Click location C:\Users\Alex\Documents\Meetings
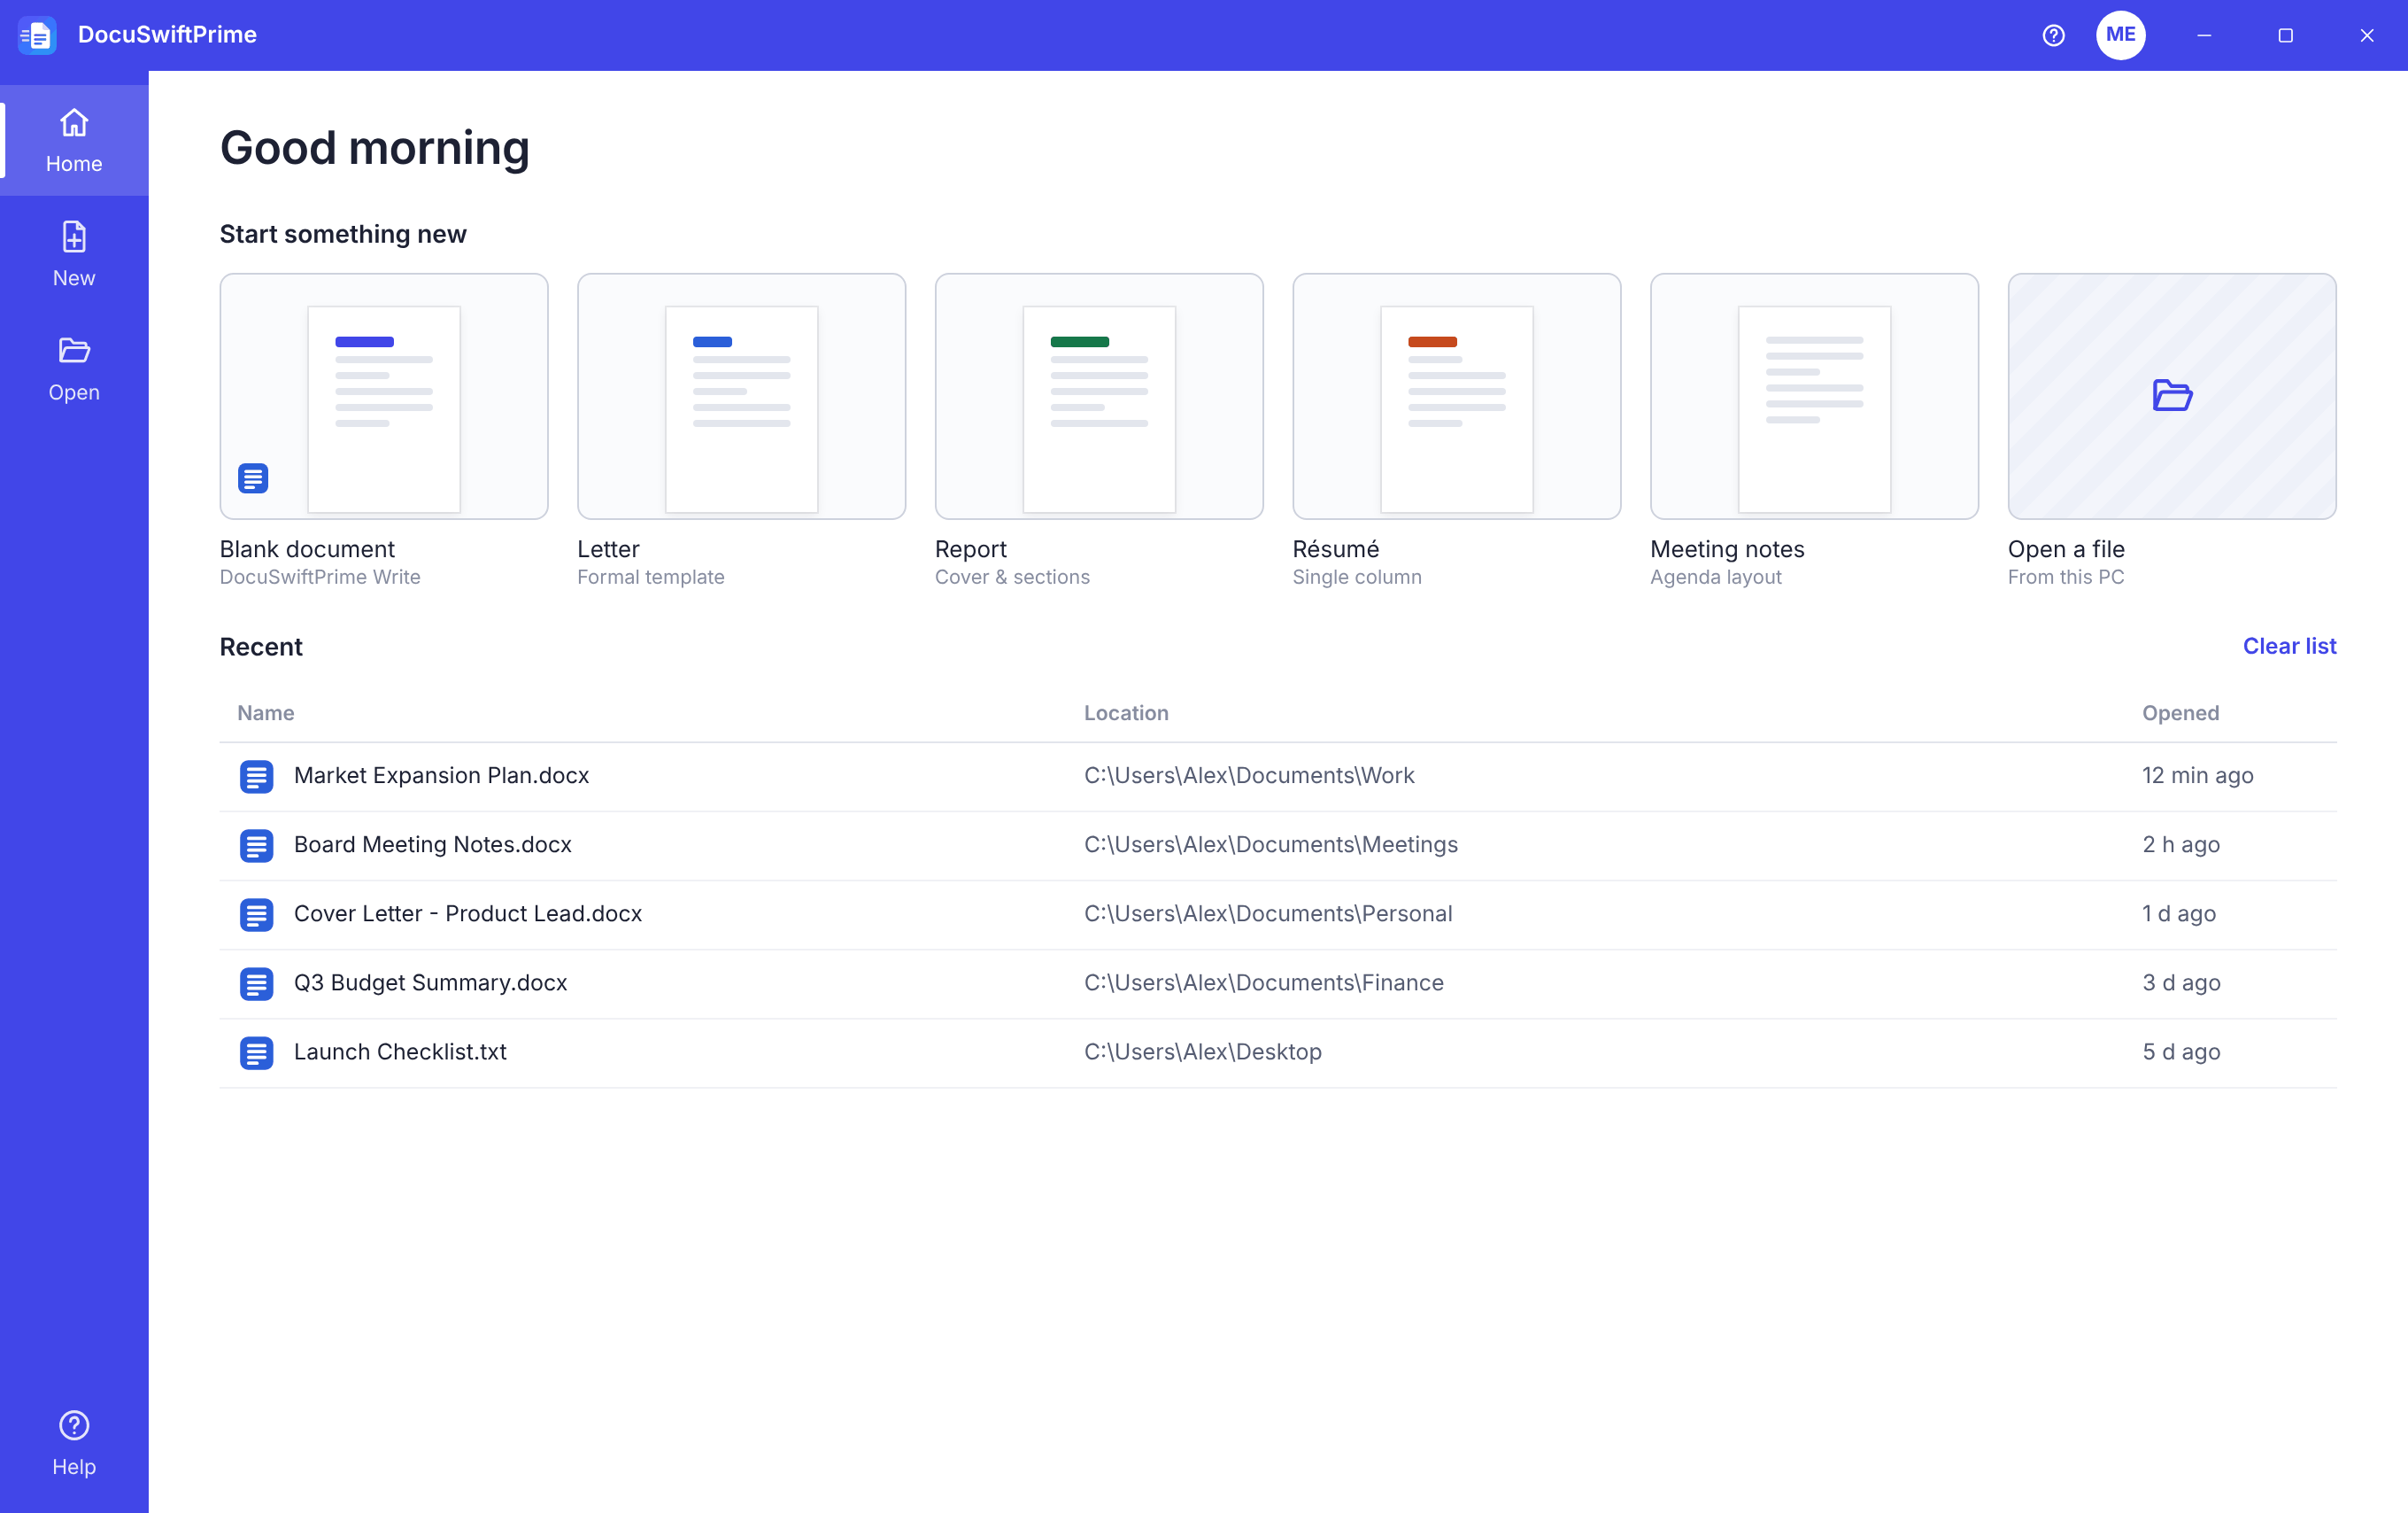This screenshot has width=2408, height=1513. coord(1271,844)
